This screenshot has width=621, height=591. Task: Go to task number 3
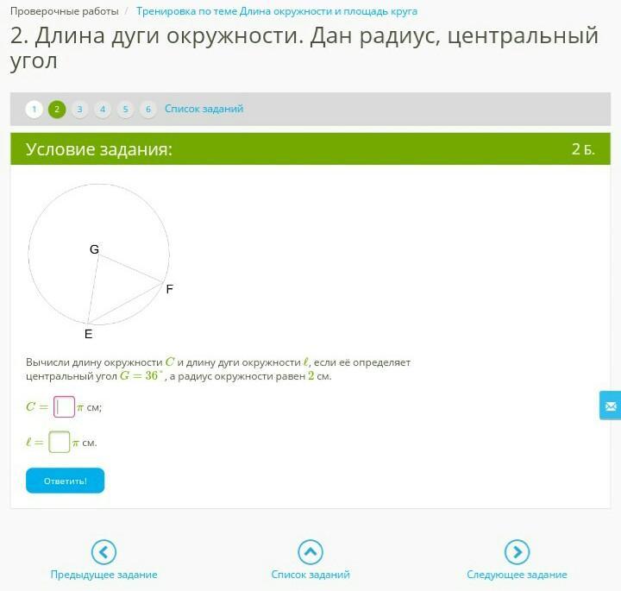[x=79, y=110]
